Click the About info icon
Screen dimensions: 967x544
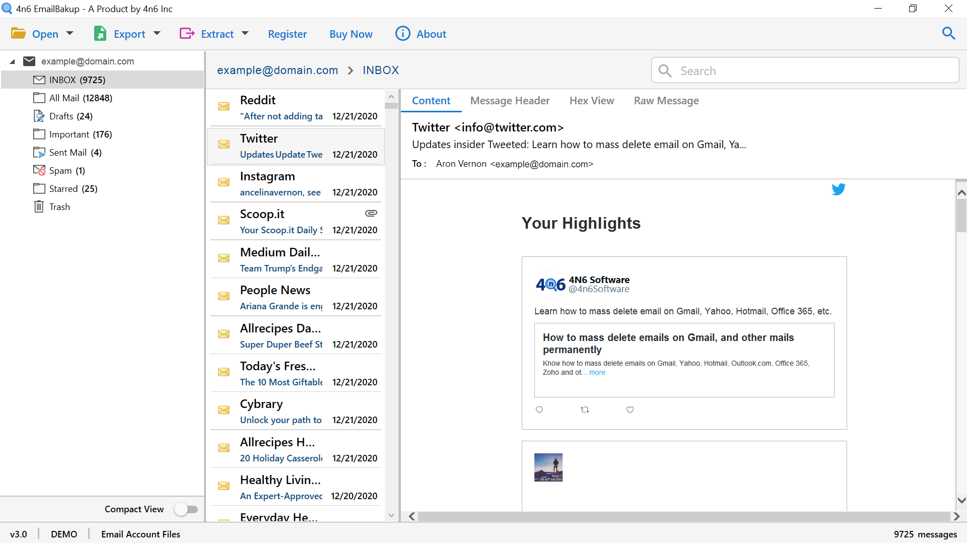tap(402, 34)
